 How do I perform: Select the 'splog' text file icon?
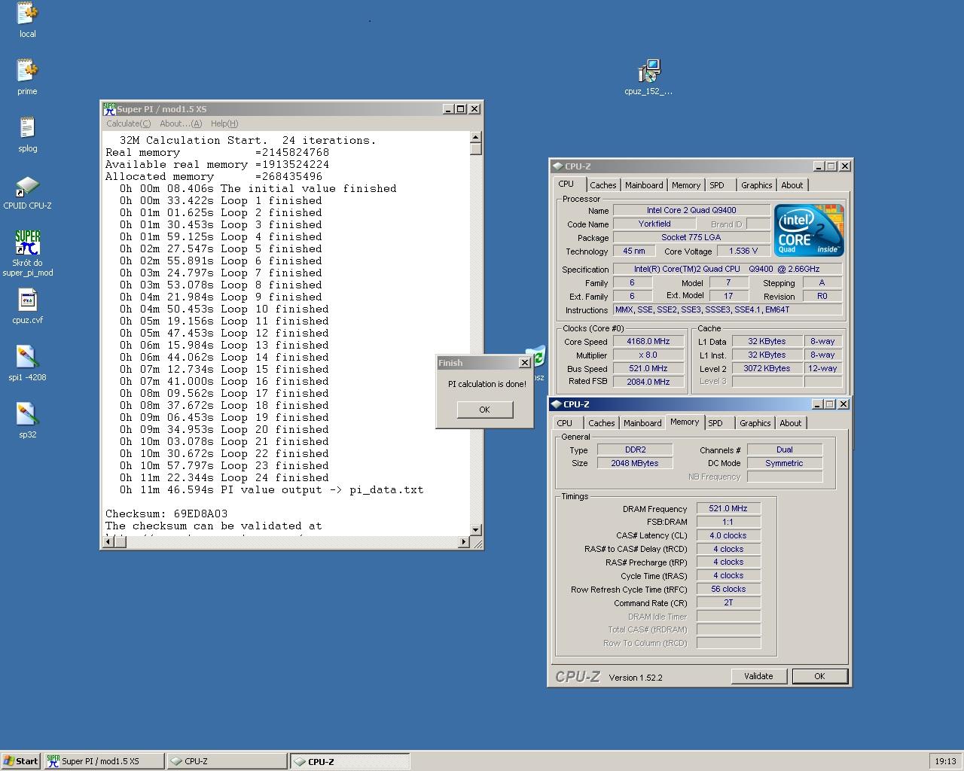27,134
